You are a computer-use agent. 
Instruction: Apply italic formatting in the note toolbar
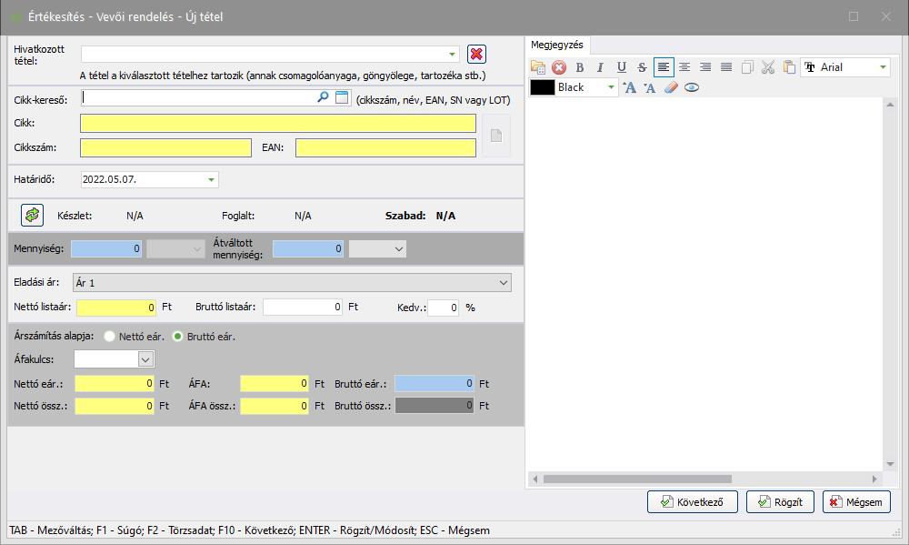click(600, 67)
